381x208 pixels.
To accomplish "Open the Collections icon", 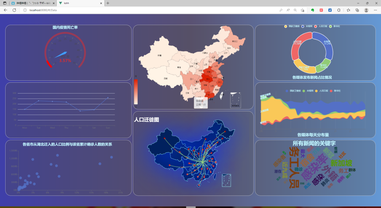I will [x=357, y=10].
